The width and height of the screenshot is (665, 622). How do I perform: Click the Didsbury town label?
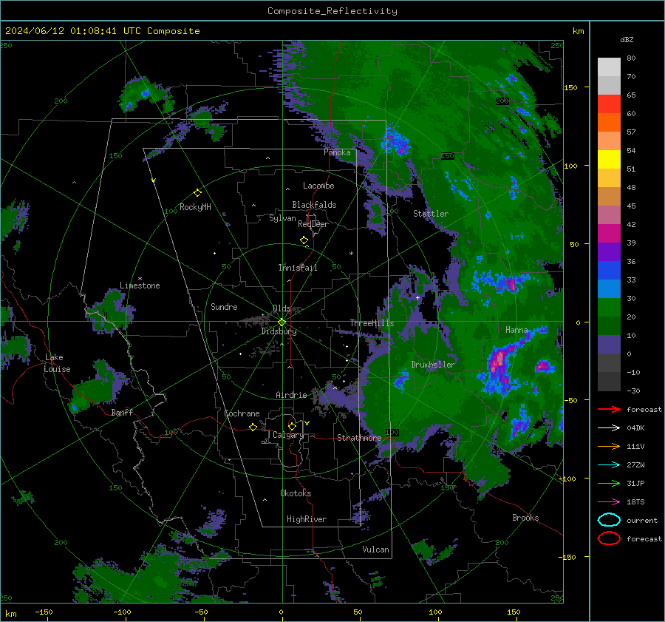[x=279, y=331]
